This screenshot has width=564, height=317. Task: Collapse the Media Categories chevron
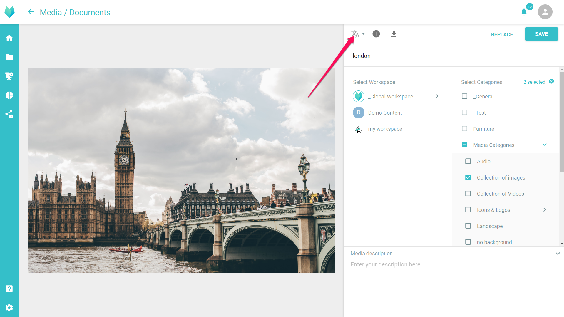[545, 145]
